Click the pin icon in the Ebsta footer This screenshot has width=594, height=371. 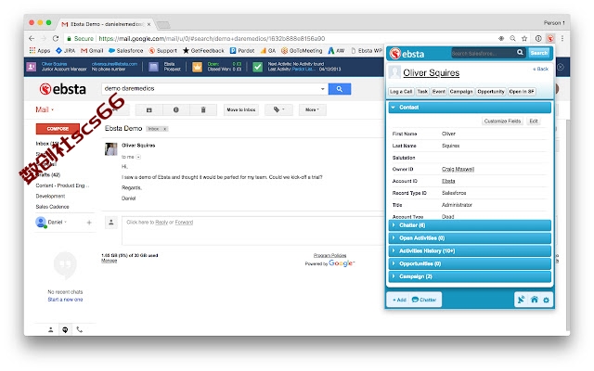522,300
